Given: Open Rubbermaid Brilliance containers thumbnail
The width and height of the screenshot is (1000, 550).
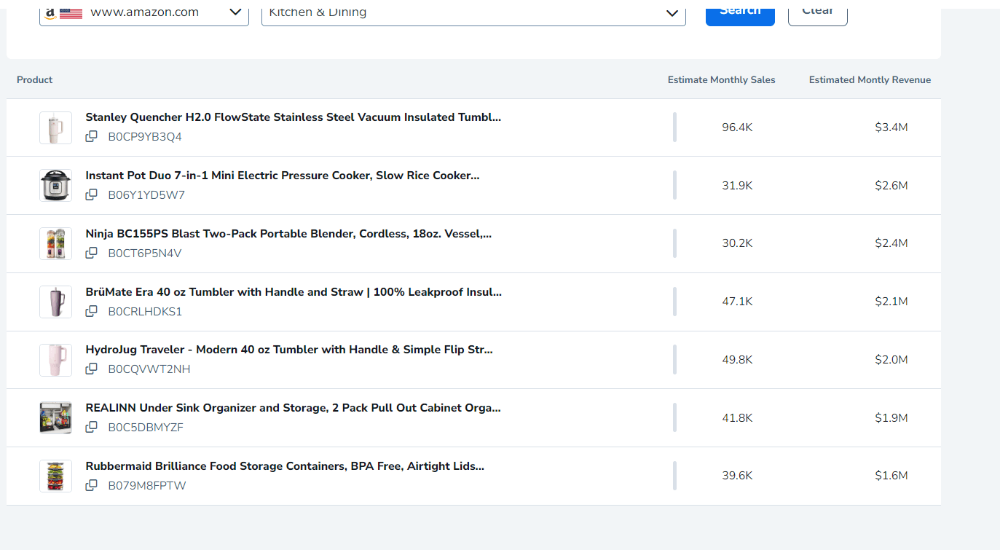Looking at the screenshot, I should coord(55,476).
